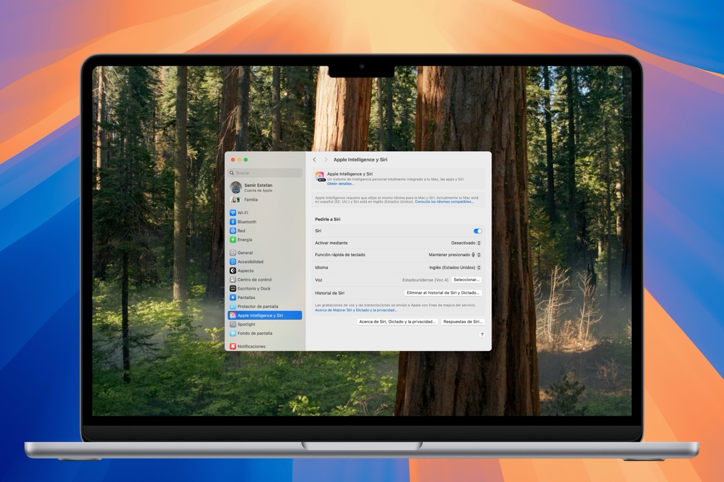Viewport: 724px width, 482px height.
Task: Turn off the Siri toggle switch
Action: [x=478, y=231]
